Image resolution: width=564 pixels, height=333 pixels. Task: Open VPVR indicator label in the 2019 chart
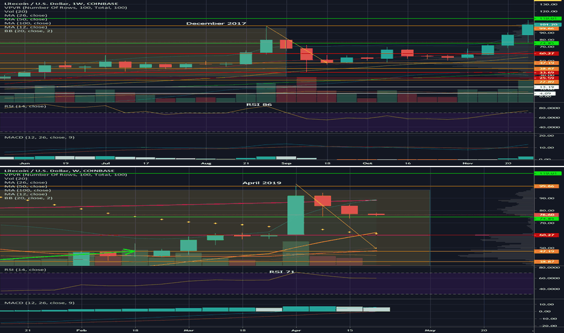[x=65, y=174]
